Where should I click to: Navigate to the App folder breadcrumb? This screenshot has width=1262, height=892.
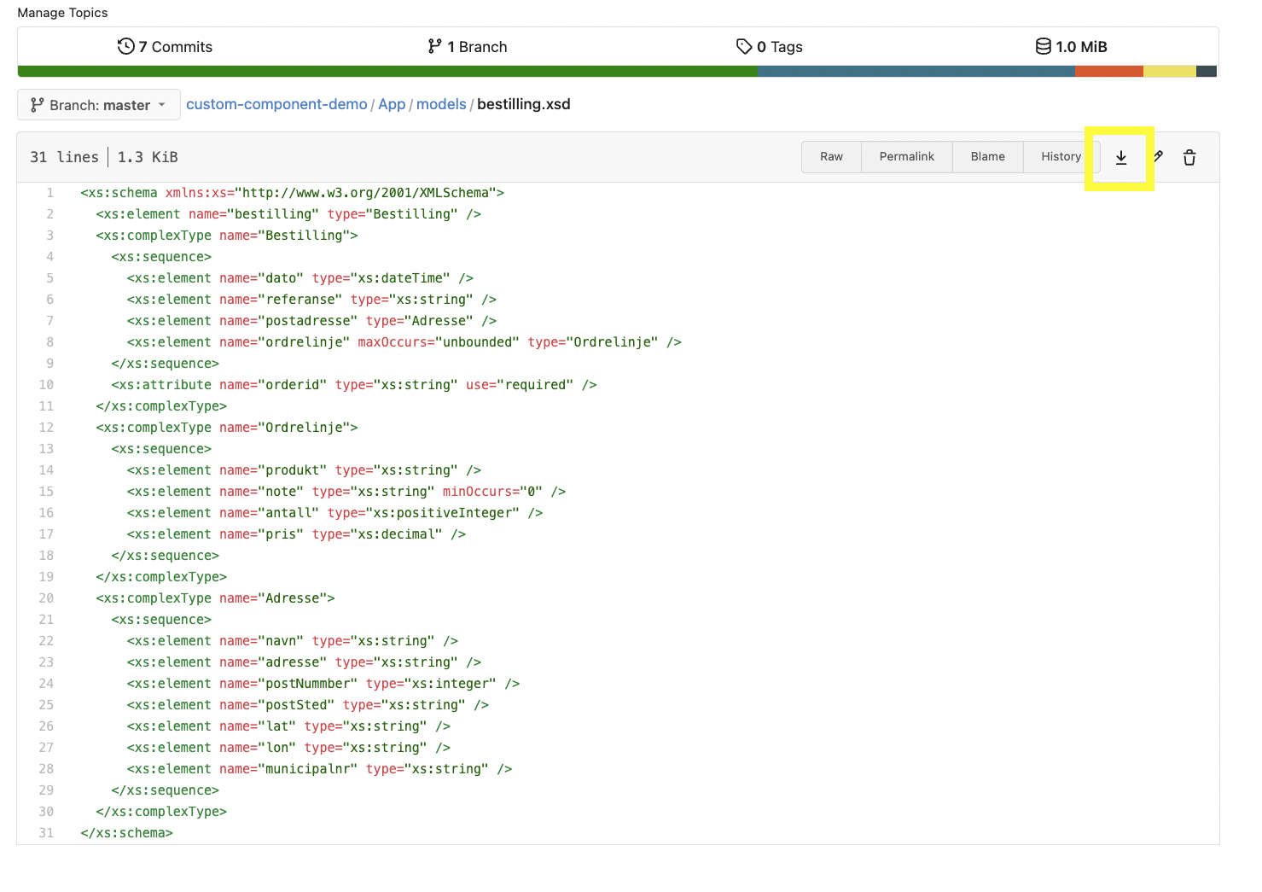[x=392, y=104]
